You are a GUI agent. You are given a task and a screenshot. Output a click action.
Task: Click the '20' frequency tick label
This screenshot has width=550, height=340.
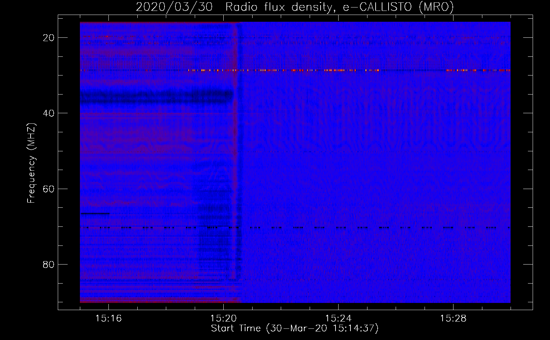[x=49, y=38]
